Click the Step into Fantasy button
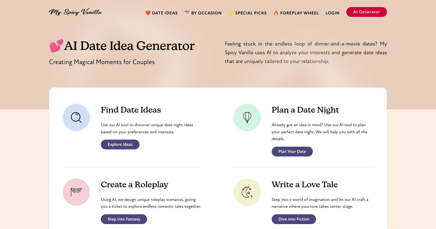Viewport: 436px width, 229px height. (124, 219)
